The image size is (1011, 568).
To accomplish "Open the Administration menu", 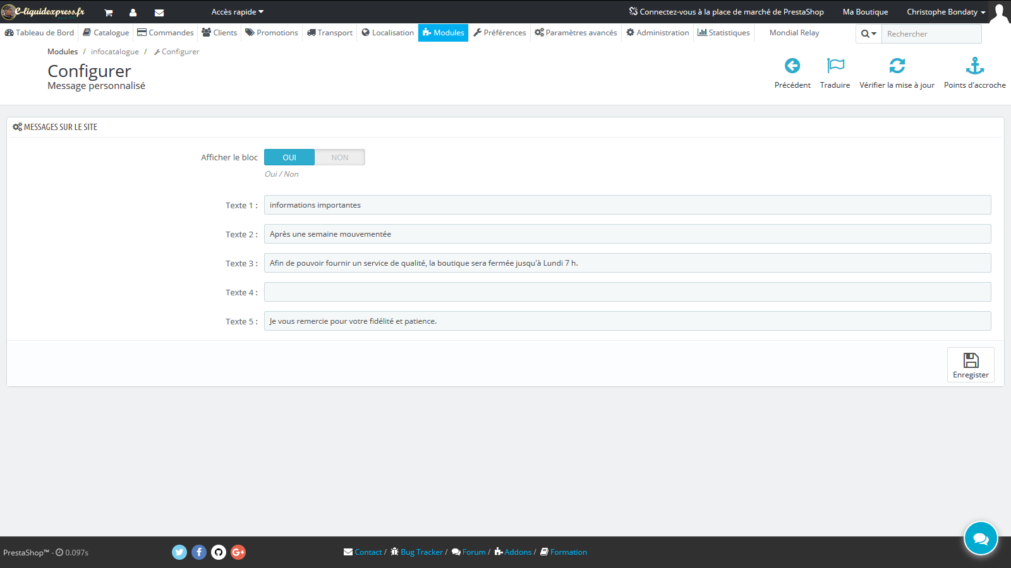I will click(658, 33).
